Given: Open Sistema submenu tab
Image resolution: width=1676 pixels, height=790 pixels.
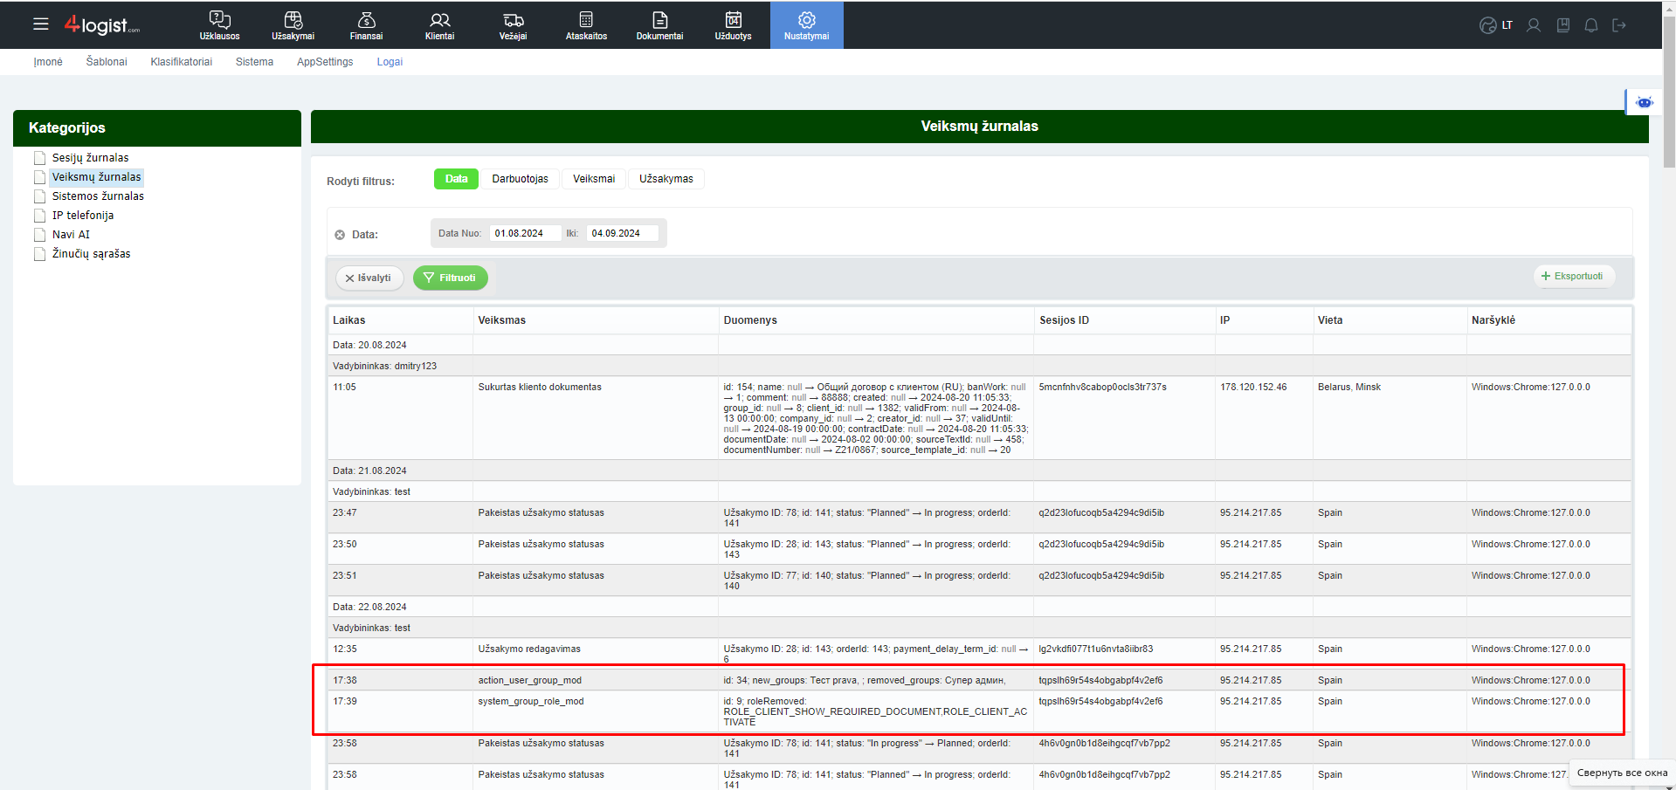Looking at the screenshot, I should click(x=254, y=62).
